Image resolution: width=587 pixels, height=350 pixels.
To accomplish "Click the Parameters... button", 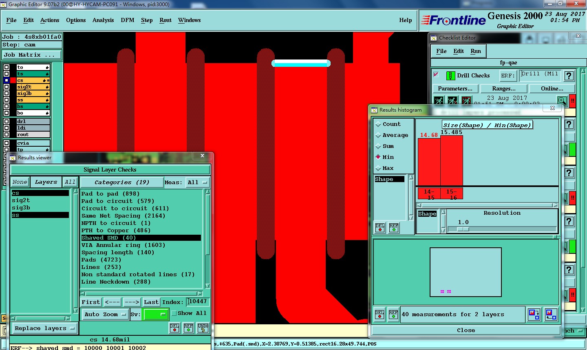I will (455, 88).
